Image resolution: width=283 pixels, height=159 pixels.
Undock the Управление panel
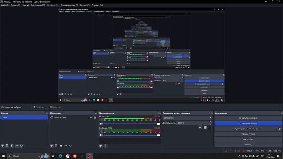click(x=281, y=113)
